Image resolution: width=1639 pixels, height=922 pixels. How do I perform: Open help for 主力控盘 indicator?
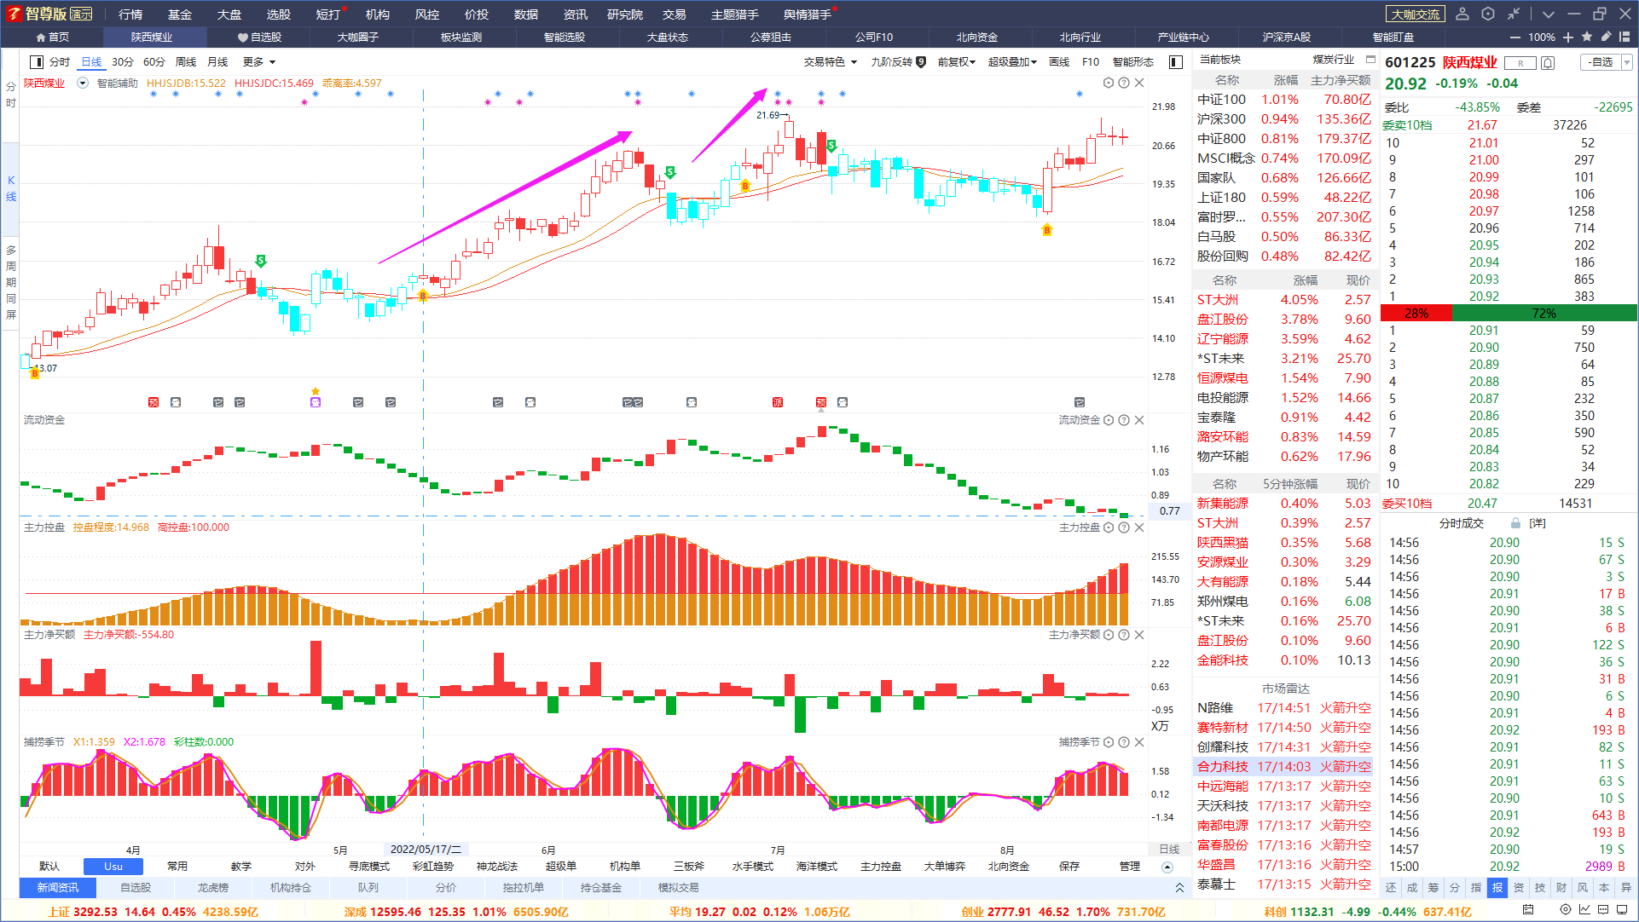pos(1124,527)
